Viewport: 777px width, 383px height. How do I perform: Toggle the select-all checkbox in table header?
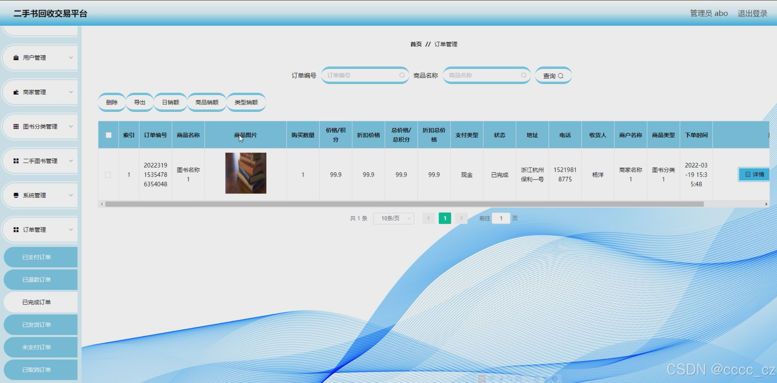coord(108,135)
